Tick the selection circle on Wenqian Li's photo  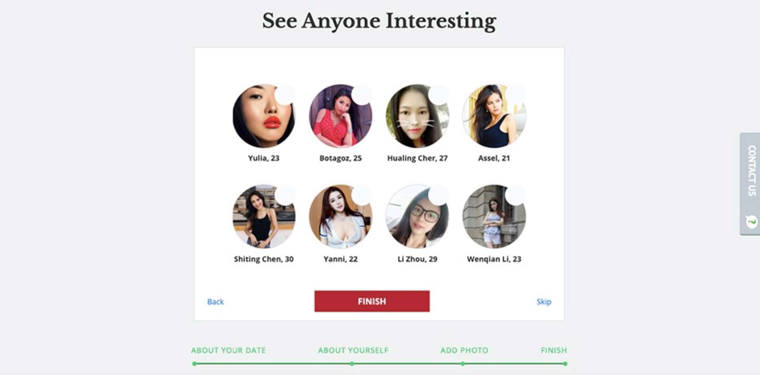coord(515,195)
